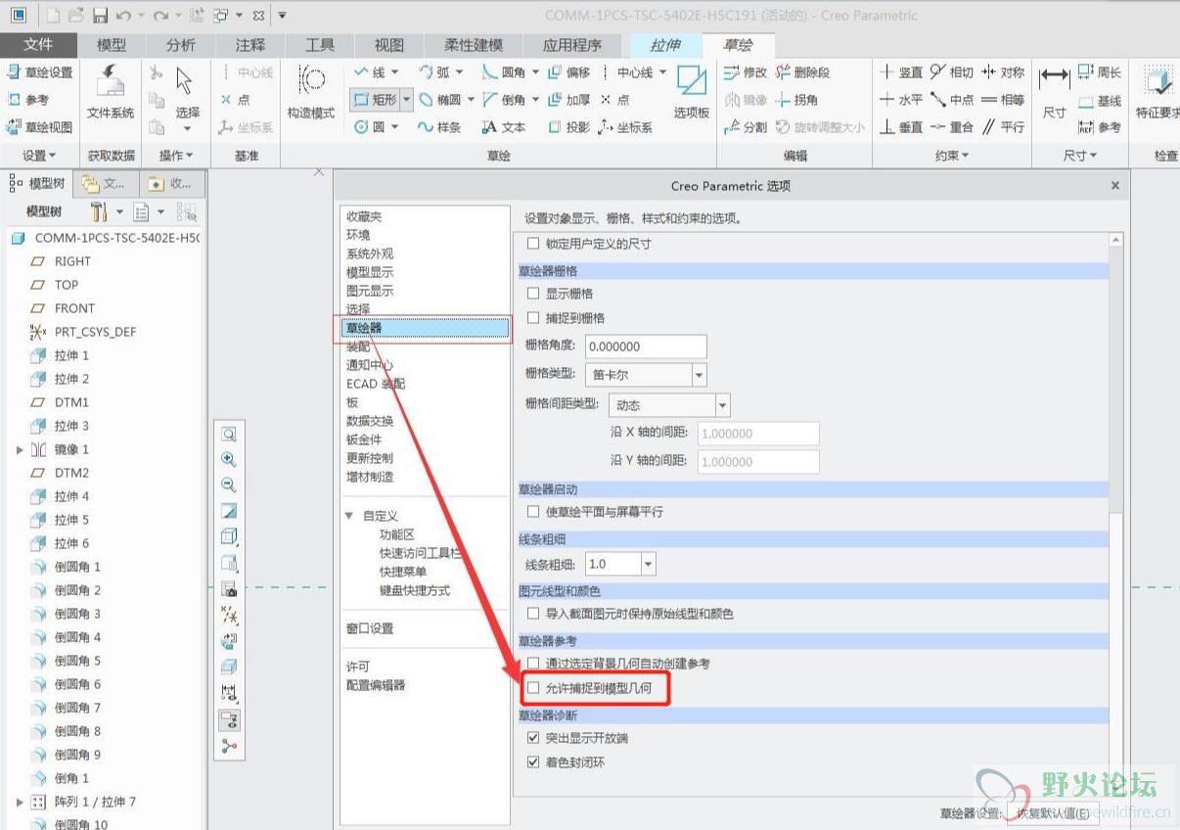1180x830 pixels.
Task: Select 拉伸 3 in model tree
Action: pyautogui.click(x=59, y=426)
